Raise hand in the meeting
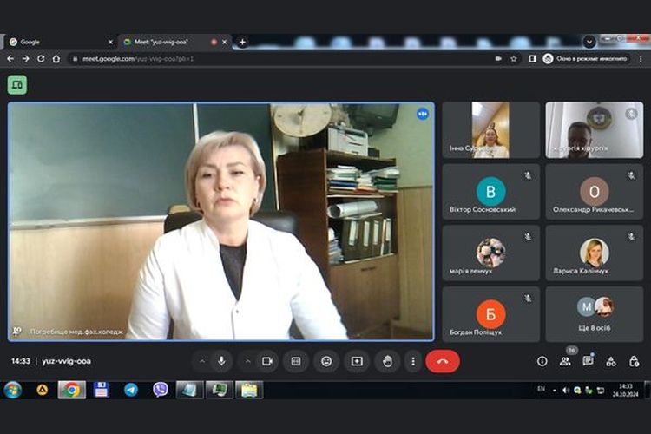This screenshot has width=651, height=434. (x=387, y=361)
